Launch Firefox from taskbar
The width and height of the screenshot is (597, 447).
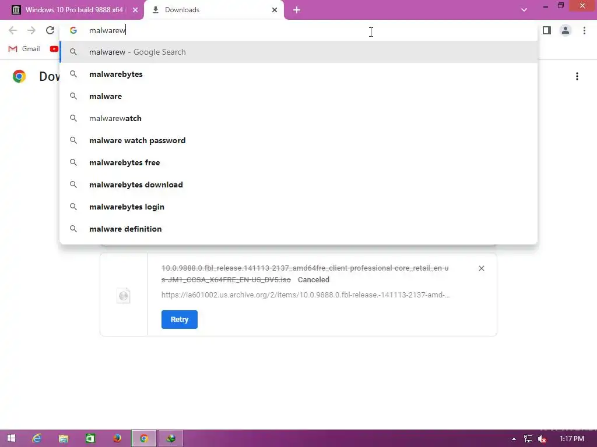117,438
